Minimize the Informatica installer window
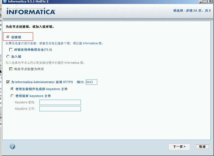Screen dimensions: 214x156 [200, 1]
